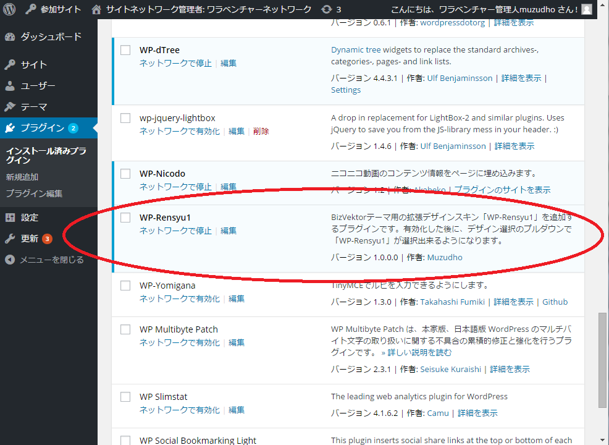This screenshot has width=609, height=445.
Task: Click the key icon next to サイト
Action: click(x=10, y=64)
